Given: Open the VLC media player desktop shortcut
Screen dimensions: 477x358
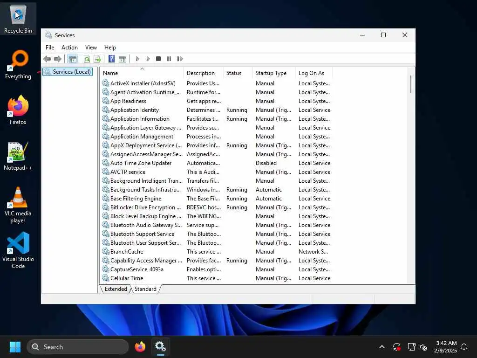Looking at the screenshot, I should pyautogui.click(x=18, y=205).
